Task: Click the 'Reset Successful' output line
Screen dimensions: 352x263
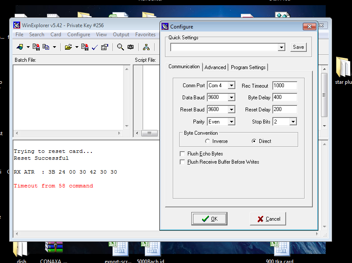Action: tap(41, 158)
